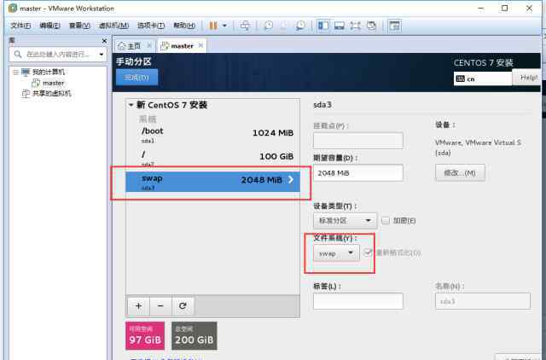Pause the virtual machine with the pause icon
This screenshot has height=360, width=546.
coord(213,26)
